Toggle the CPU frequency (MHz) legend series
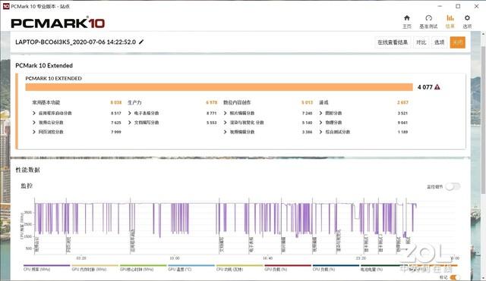The width and height of the screenshot is (486, 281). pos(47,267)
